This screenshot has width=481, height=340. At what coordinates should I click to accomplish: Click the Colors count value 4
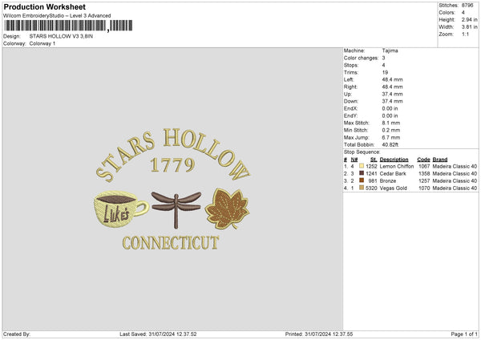point(463,13)
